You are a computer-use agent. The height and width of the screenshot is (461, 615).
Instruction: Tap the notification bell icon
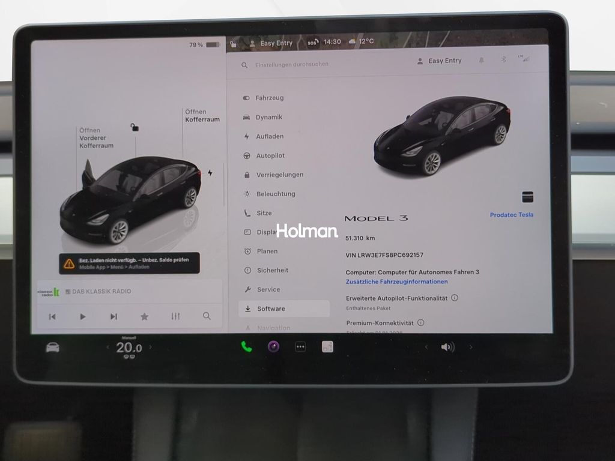coord(481,60)
